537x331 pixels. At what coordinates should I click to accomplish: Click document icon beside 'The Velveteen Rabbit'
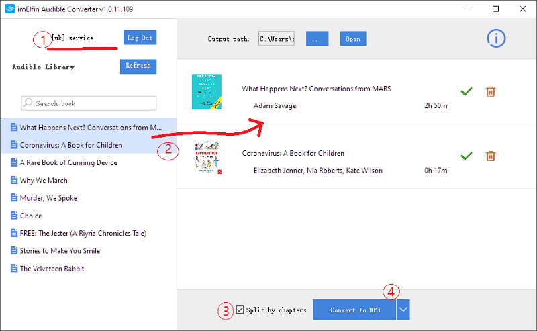click(x=13, y=269)
